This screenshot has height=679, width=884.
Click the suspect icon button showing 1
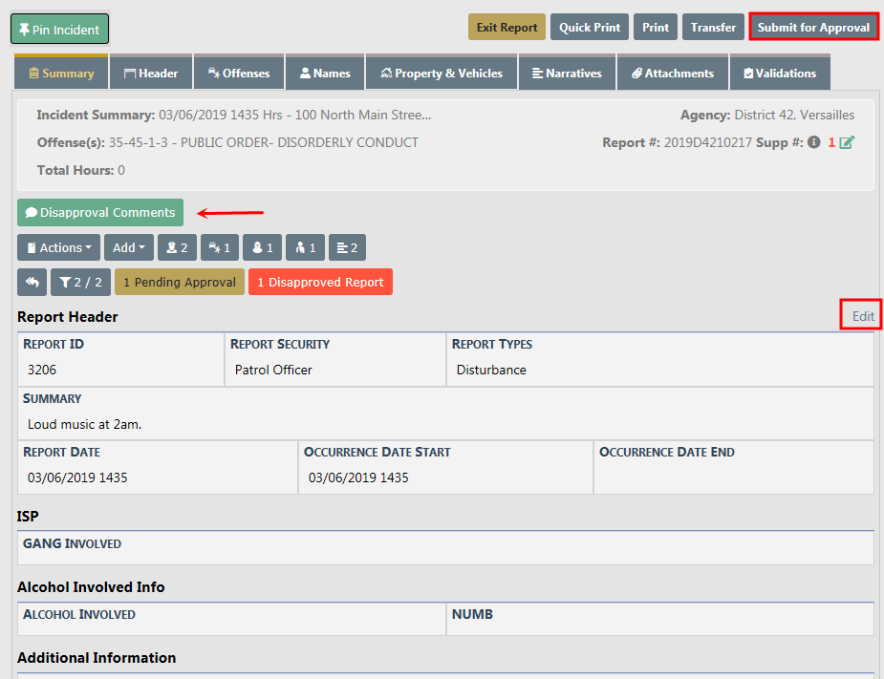(262, 247)
